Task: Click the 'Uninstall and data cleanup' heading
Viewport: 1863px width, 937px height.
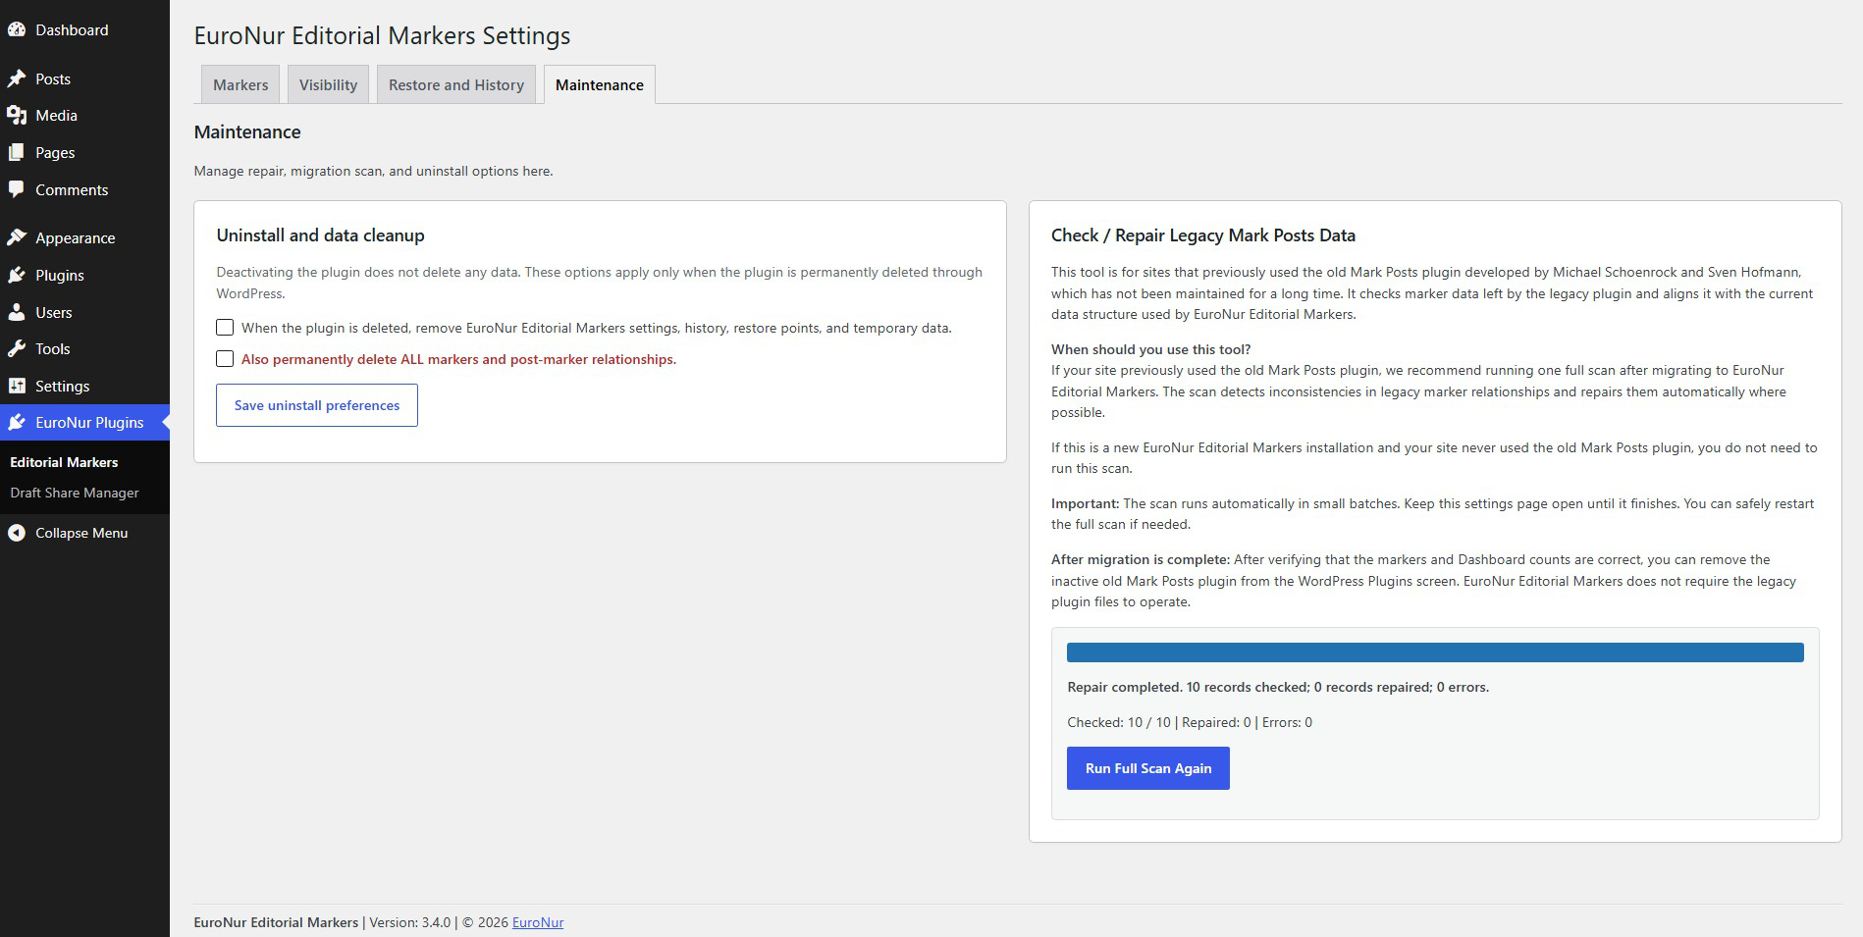Action: pos(321,235)
